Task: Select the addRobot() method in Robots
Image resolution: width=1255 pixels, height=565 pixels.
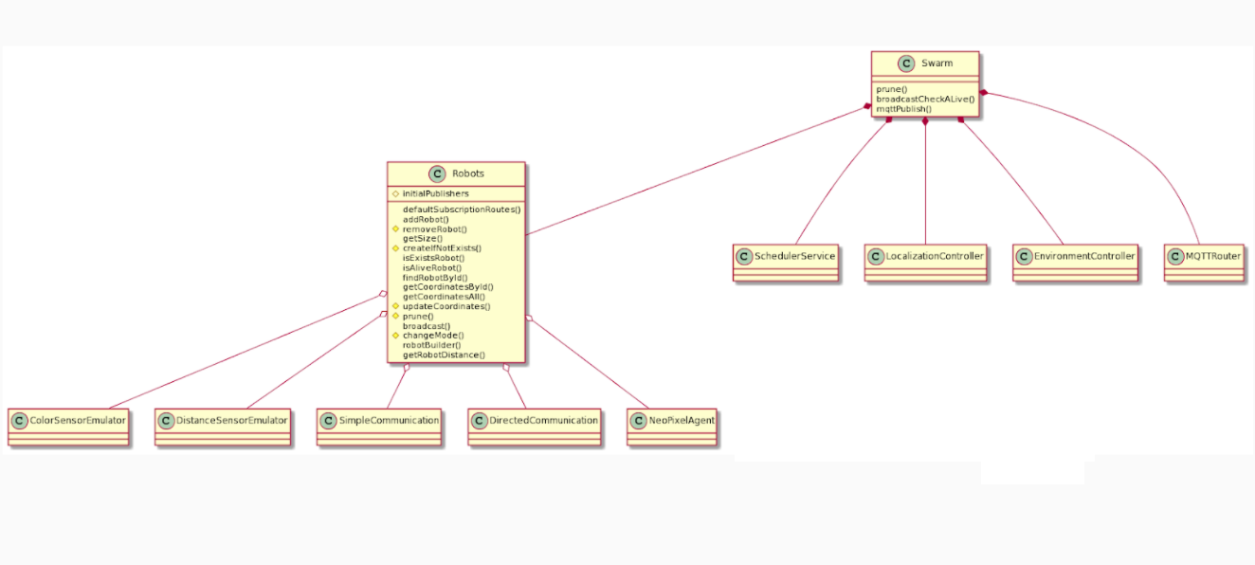Action: point(424,219)
